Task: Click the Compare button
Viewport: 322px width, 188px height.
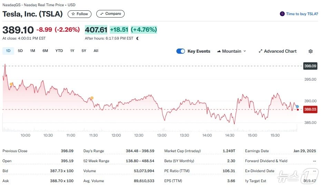Action: tap(110, 14)
